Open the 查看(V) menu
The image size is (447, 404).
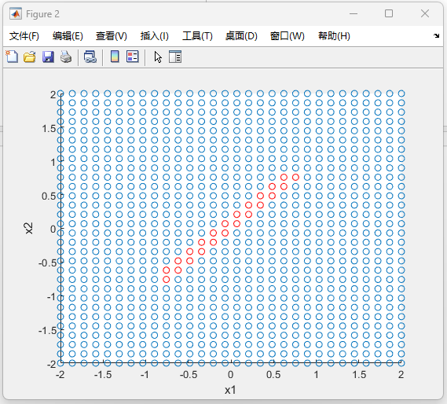[112, 36]
